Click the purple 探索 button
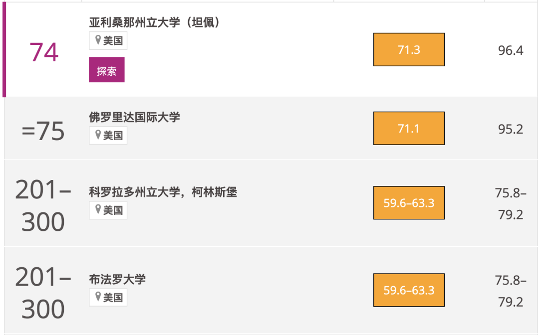Screen dimensions: 539x335 [107, 70]
